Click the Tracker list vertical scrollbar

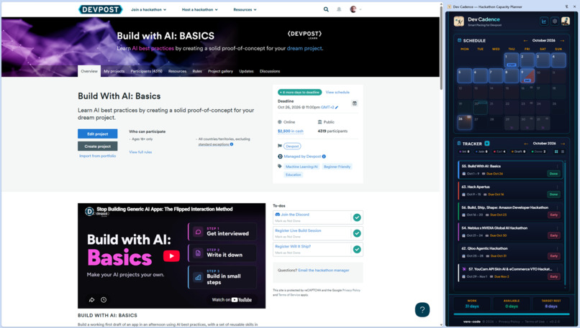(565, 223)
